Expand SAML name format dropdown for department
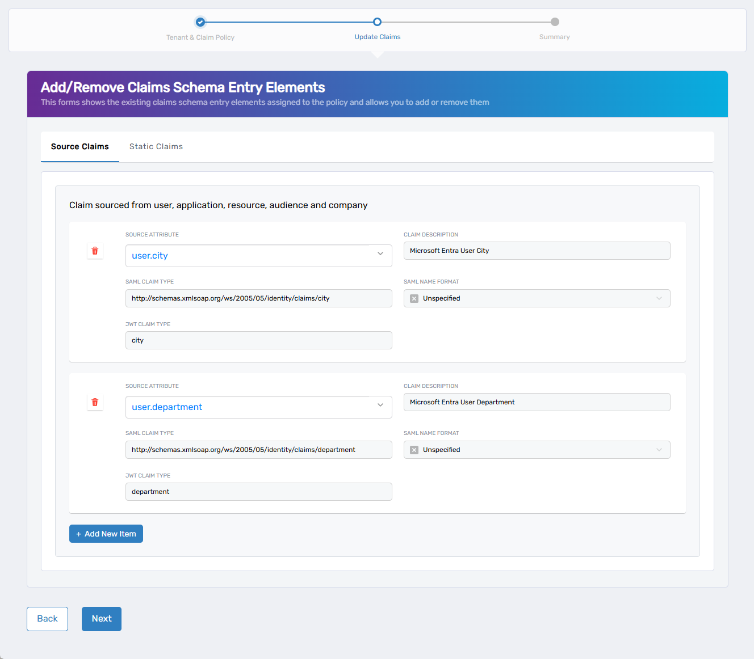 659,450
